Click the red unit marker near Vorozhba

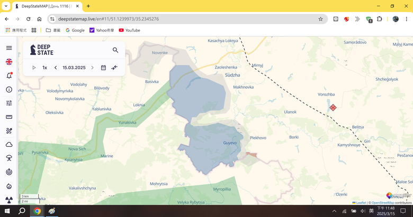(333, 107)
